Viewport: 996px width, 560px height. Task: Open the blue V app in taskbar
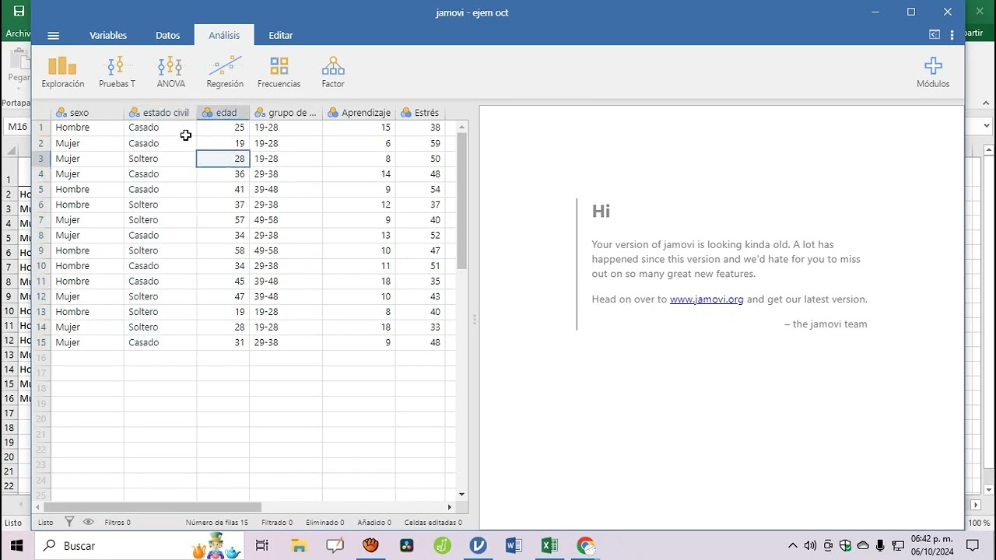(478, 546)
